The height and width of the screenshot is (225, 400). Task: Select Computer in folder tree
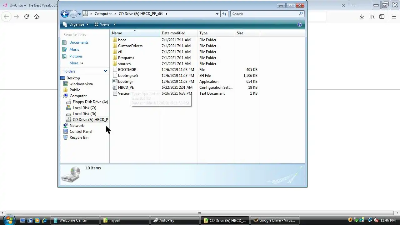click(x=78, y=96)
